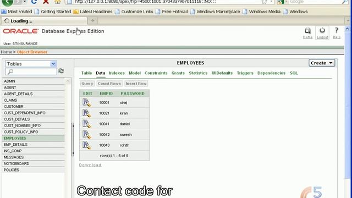Edit the row for EMPID 10043
This screenshot has height=198, width=352.
[87, 145]
